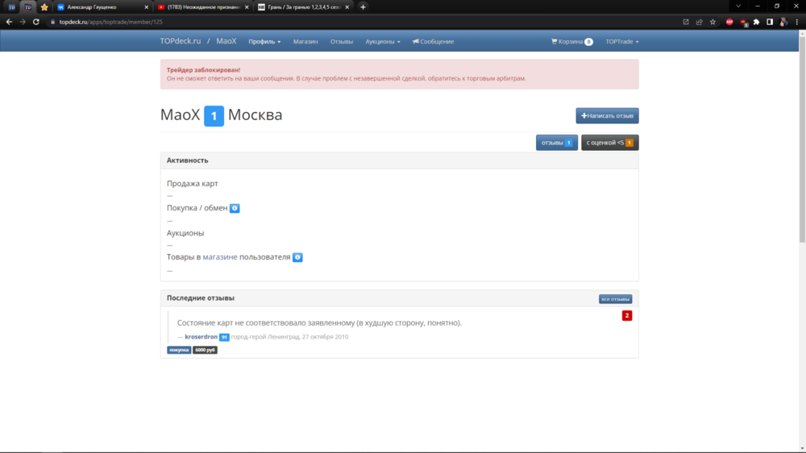Viewport: 806px width, 453px height.
Task: Open Магазин in the navigation bar
Action: (x=305, y=41)
